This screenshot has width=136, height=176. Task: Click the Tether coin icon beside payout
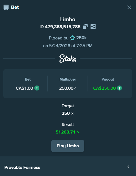(119, 88)
